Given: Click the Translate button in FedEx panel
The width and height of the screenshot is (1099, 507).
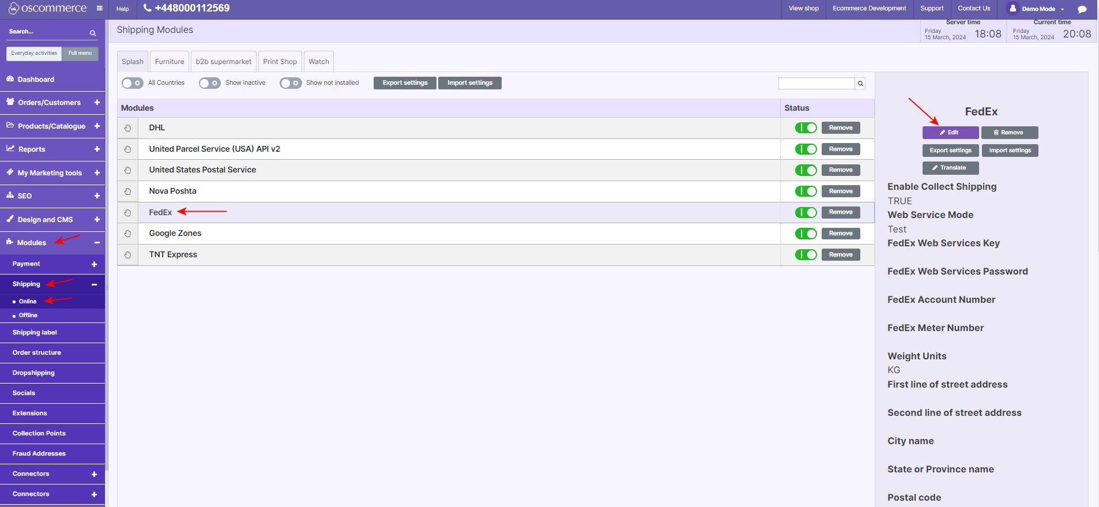Looking at the screenshot, I should (x=950, y=168).
